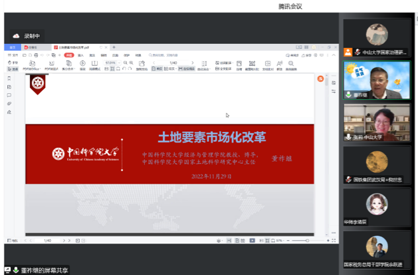Click the 压缩 compress tool icon

coord(239,64)
